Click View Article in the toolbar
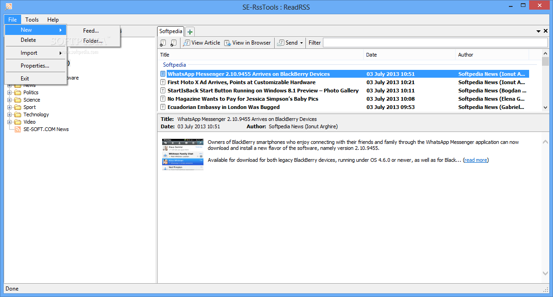The image size is (553, 297). point(202,43)
